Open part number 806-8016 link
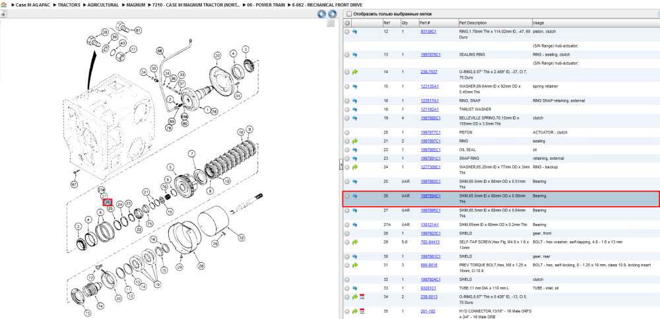The height and width of the screenshot is (319, 660). point(428,265)
